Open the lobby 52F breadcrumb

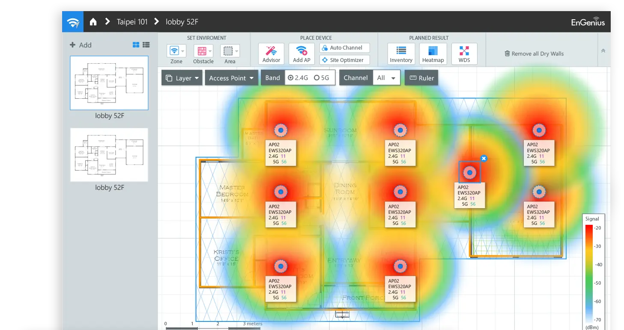(182, 22)
